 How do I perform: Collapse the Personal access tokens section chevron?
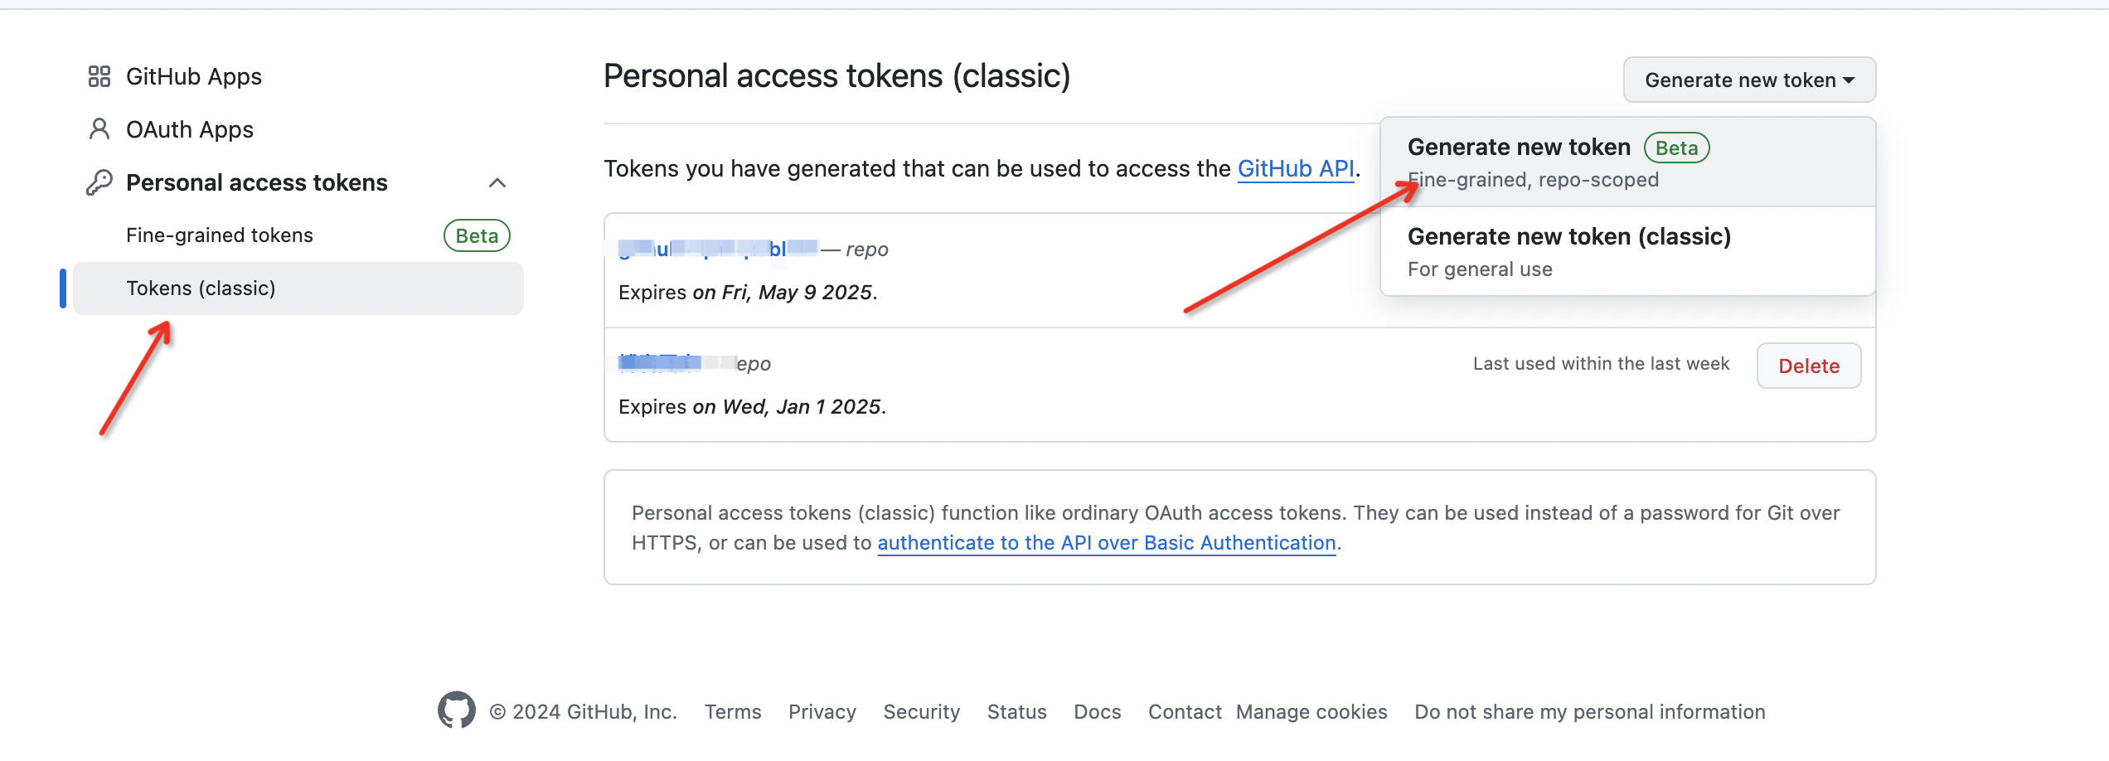[497, 182]
